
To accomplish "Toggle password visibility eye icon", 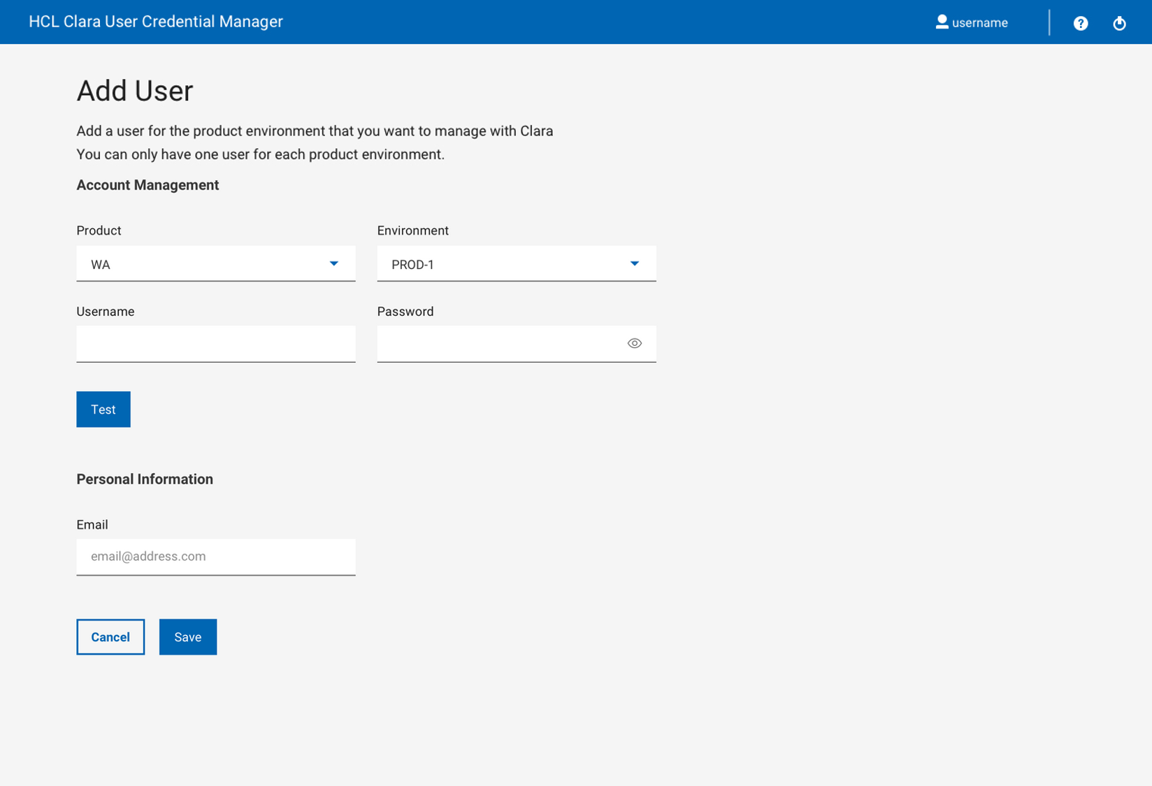I will click(634, 343).
